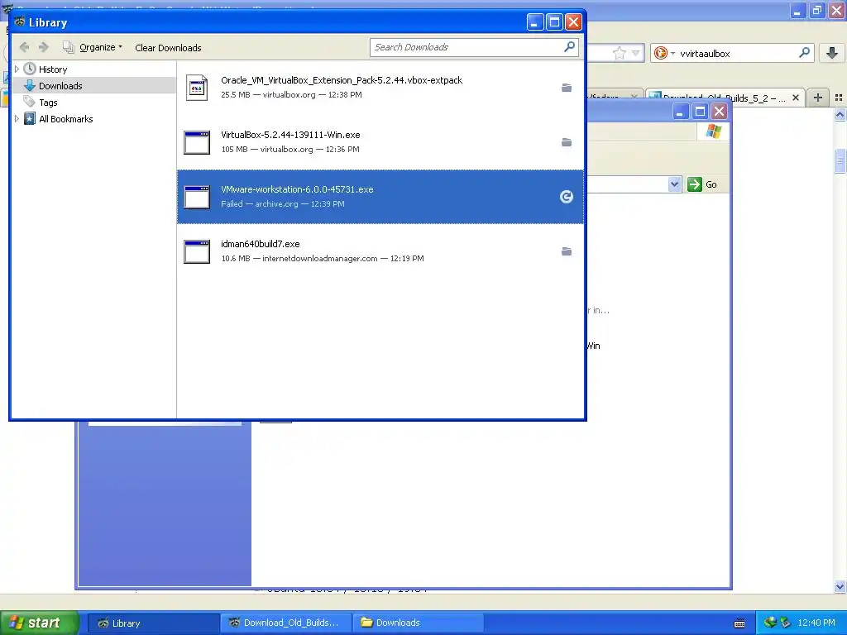Click the safely remove hardware tray icon
The image size is (847, 635).
tap(786, 623)
